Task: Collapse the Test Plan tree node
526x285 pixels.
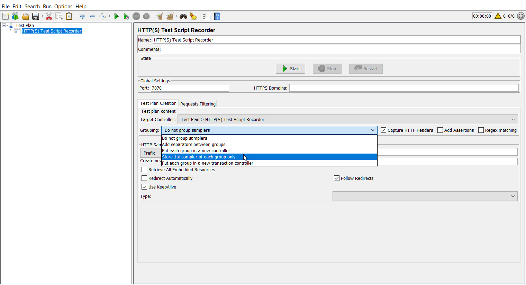Action: tap(4, 25)
